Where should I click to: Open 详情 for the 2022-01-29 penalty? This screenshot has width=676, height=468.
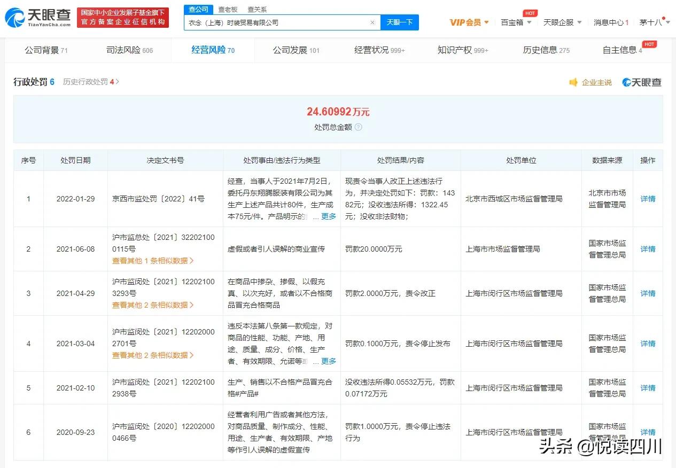647,199
